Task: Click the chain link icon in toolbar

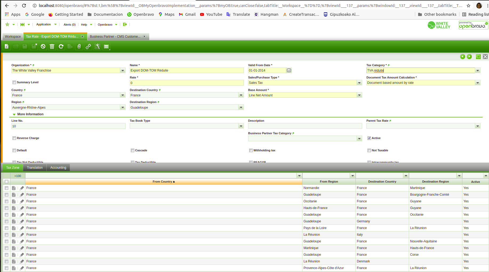Action: pyautogui.click(x=88, y=47)
